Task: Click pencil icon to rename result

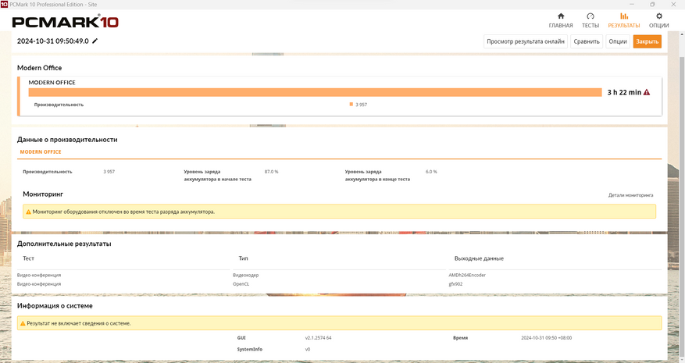Action: [x=95, y=41]
